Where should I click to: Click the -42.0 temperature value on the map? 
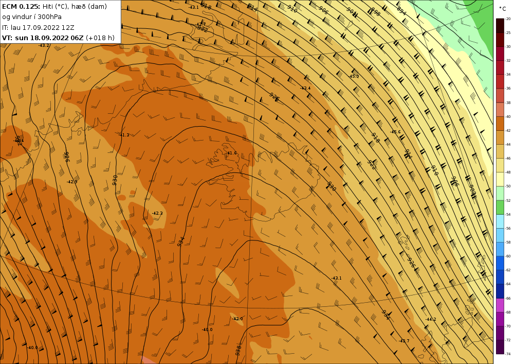[237, 319]
